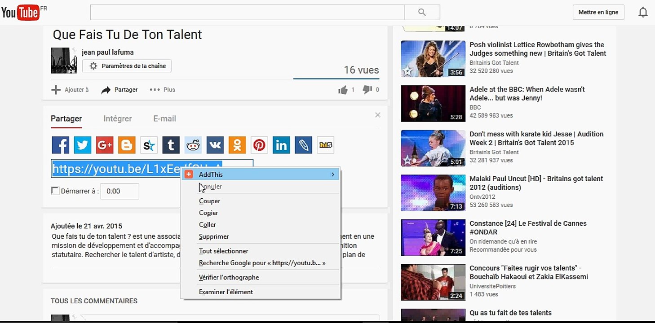Screen dimensions: 655x323
Task: Visit the Ontv2012 channel link
Action: 482,196
